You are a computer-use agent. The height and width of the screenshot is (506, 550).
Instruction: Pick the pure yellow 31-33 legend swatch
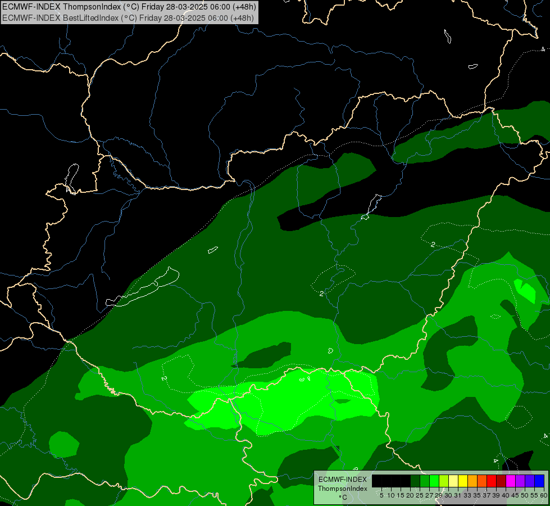(x=463, y=481)
